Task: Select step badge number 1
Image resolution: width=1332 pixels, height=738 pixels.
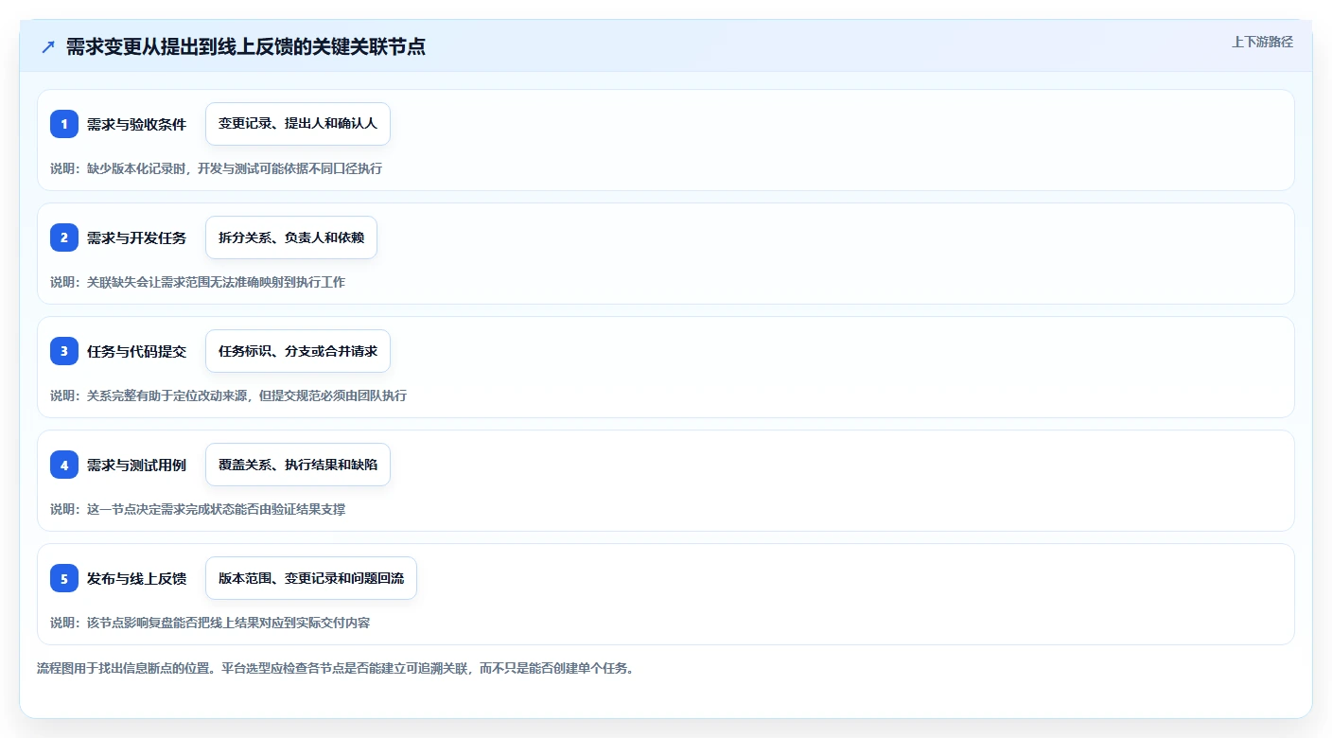Action: (x=64, y=124)
